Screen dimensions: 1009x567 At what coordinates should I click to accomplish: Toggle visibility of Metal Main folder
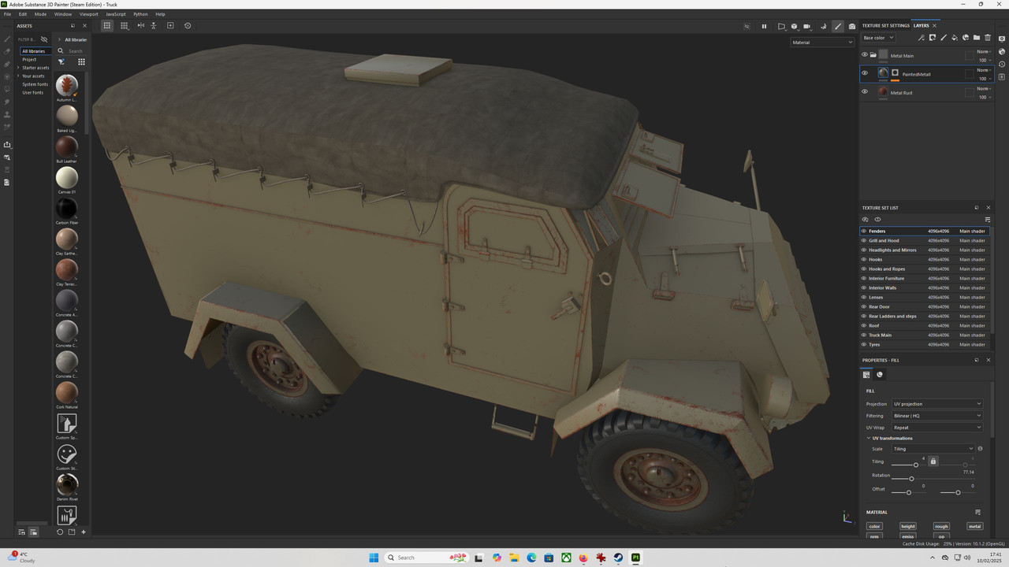tap(865, 55)
